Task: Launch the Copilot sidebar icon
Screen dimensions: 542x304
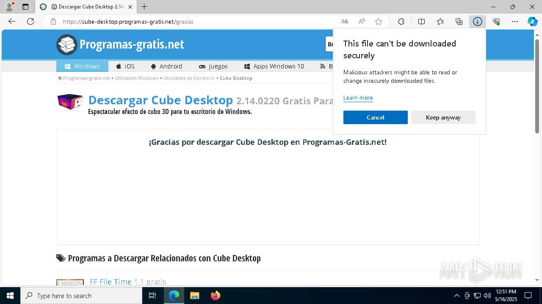Action: pyautogui.click(x=533, y=22)
